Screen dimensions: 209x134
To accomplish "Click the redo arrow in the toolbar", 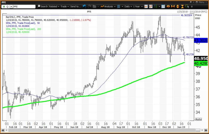I will (90, 6).
